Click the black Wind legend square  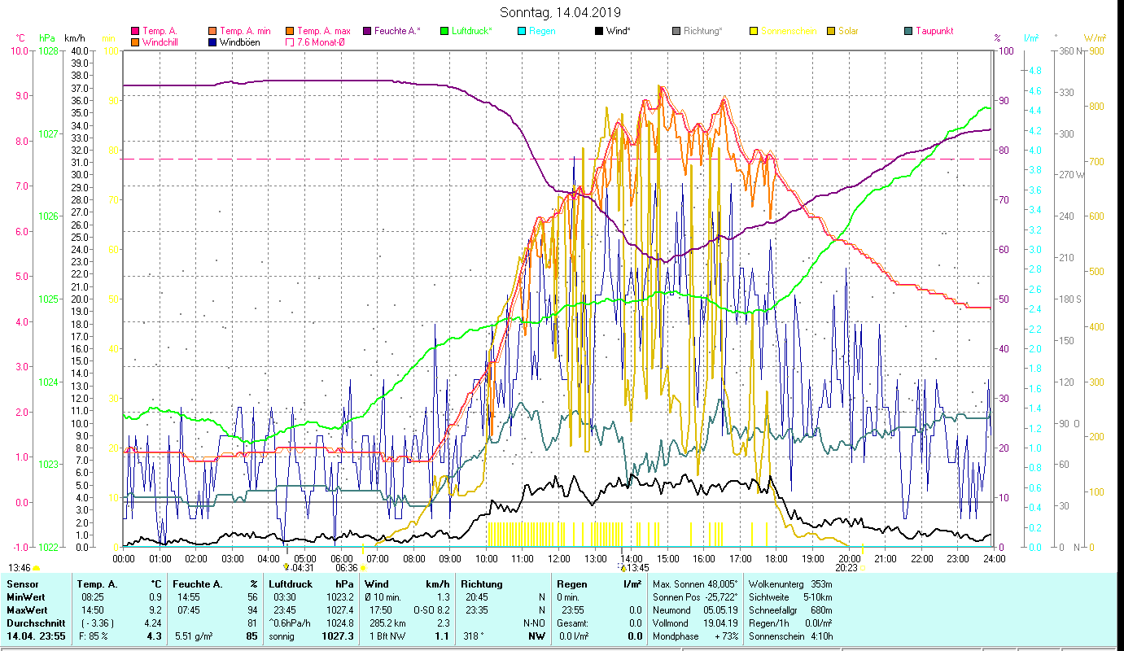[599, 32]
